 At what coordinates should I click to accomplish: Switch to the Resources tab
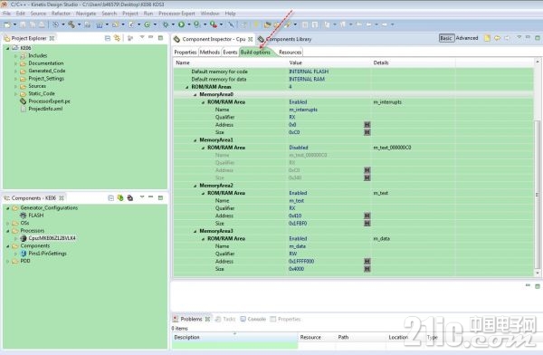click(x=290, y=52)
